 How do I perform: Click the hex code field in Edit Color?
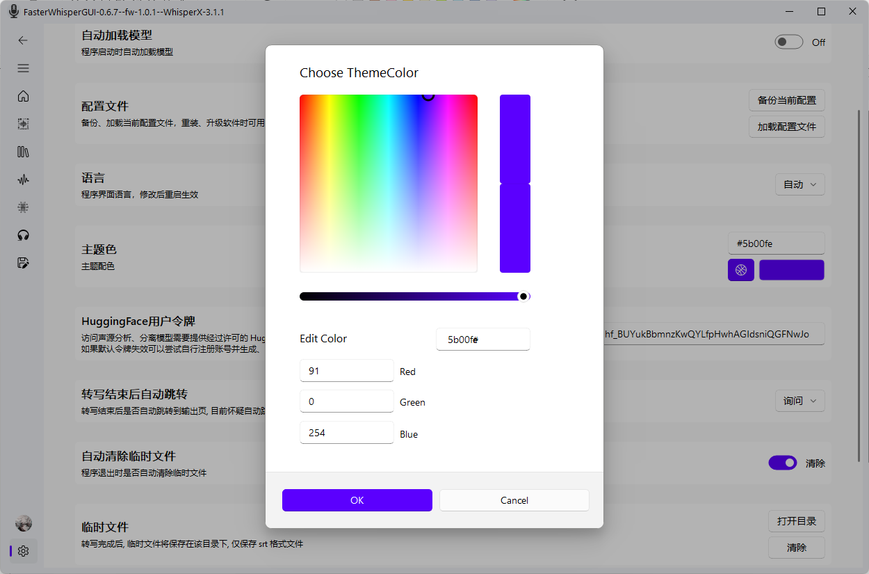click(x=482, y=340)
